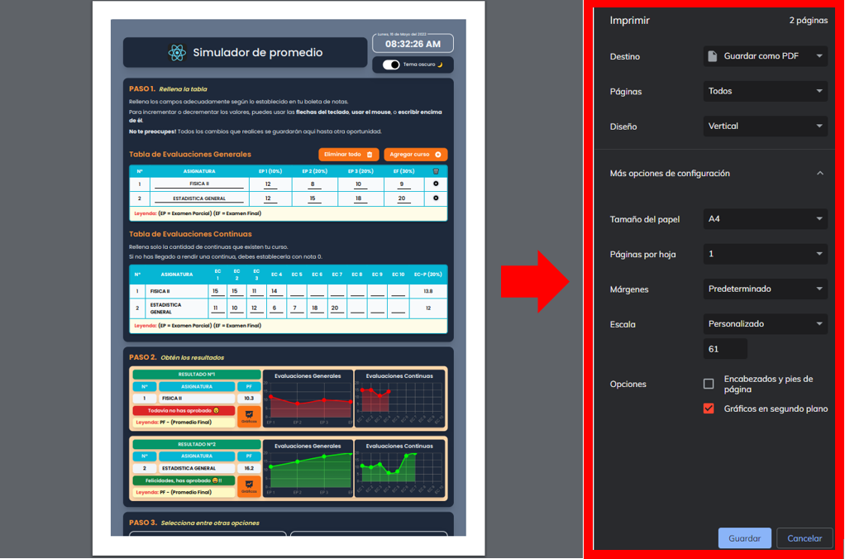Click the large red arrow graphic
845x559 pixels.
tap(537, 281)
